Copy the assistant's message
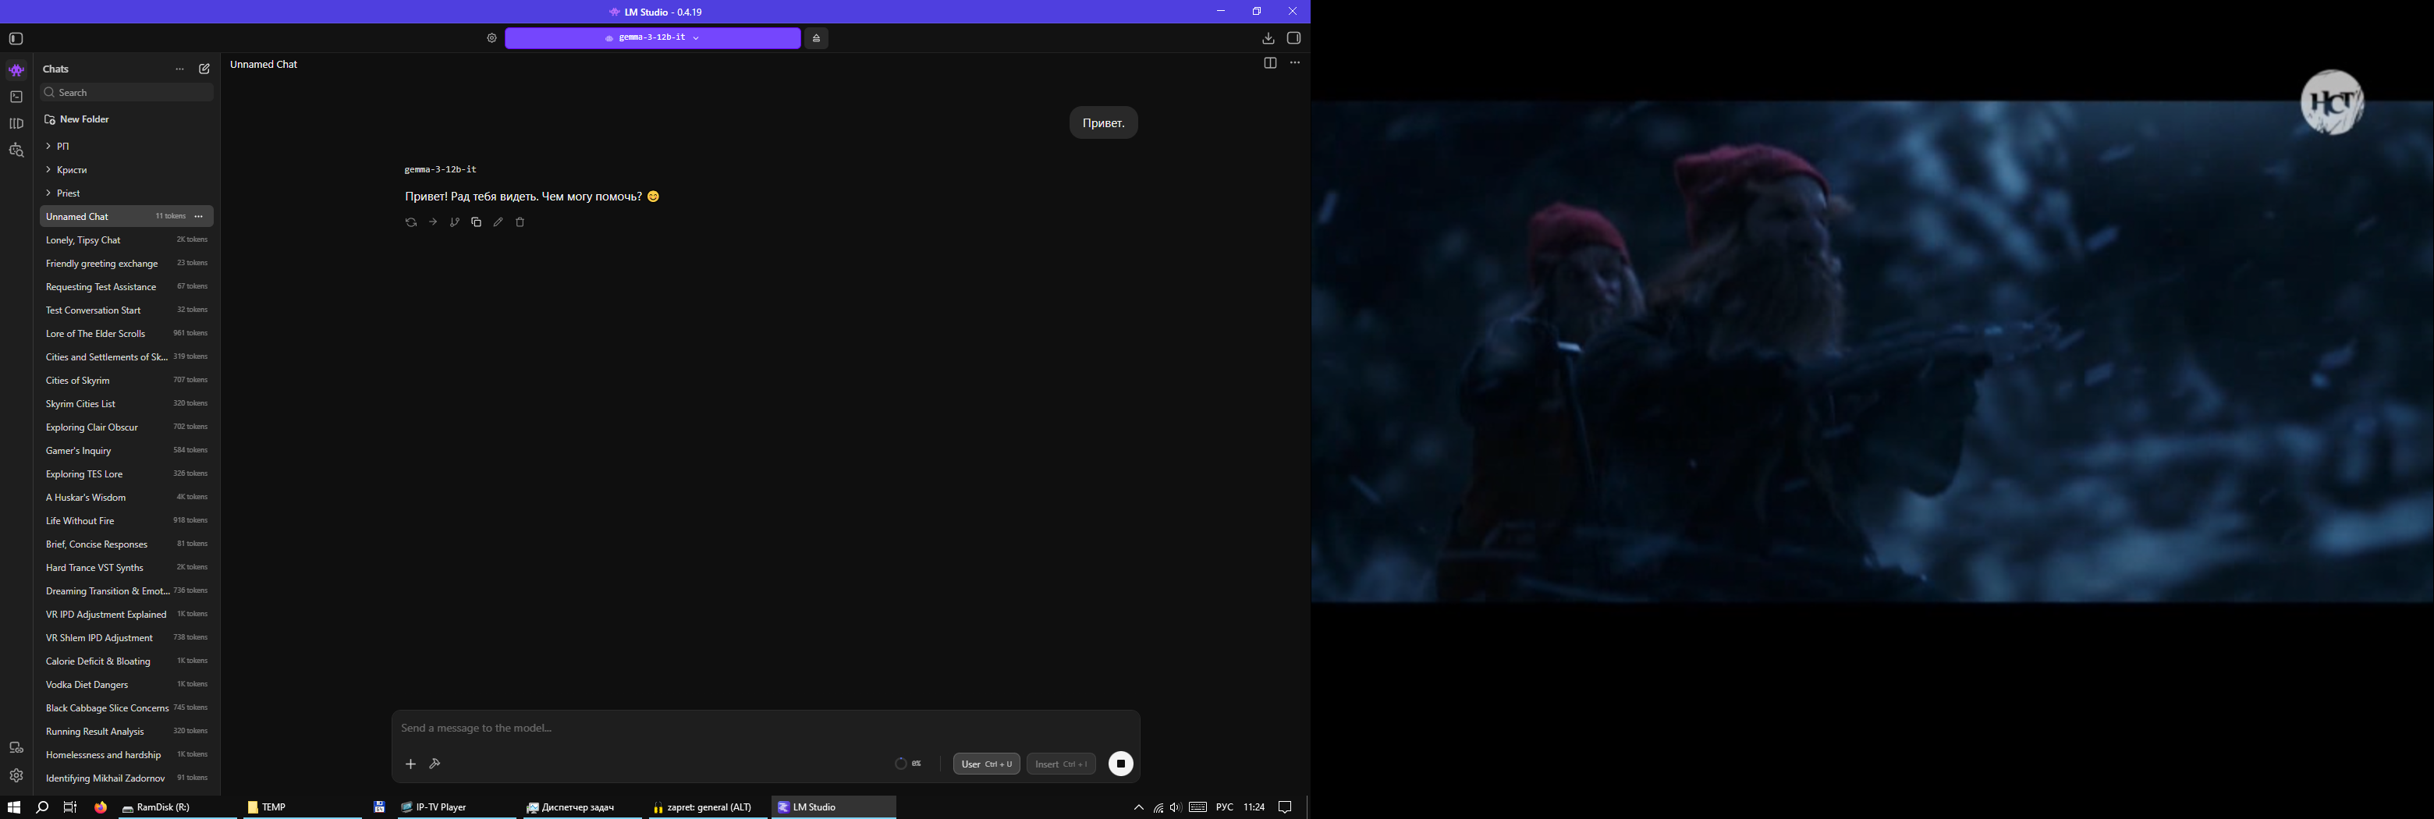Viewport: 2434px width, 819px height. pos(476,223)
